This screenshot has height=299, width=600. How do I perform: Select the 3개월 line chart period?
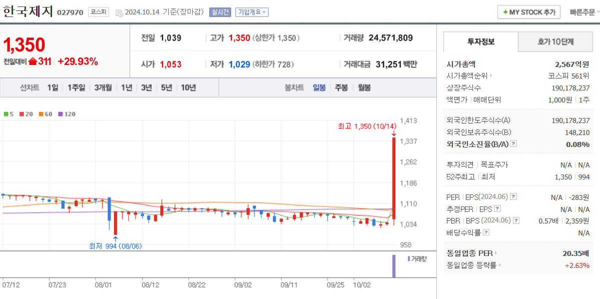coord(103,87)
